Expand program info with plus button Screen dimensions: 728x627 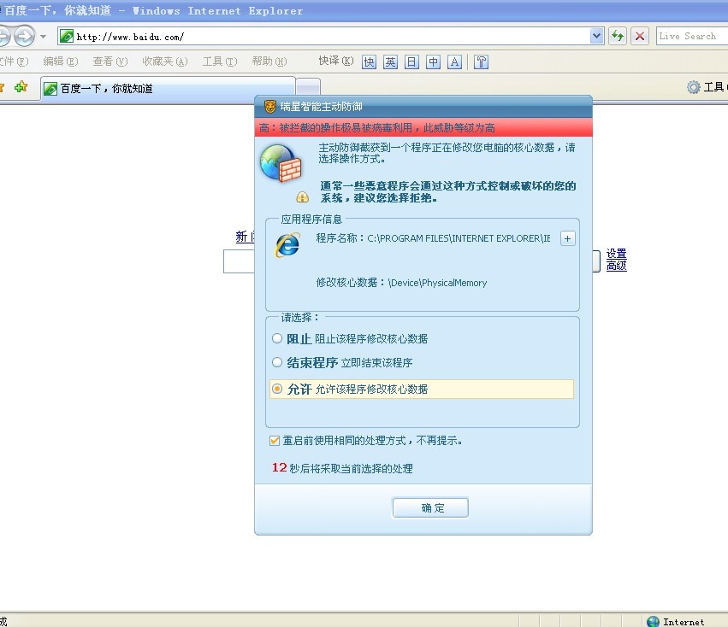(x=567, y=238)
